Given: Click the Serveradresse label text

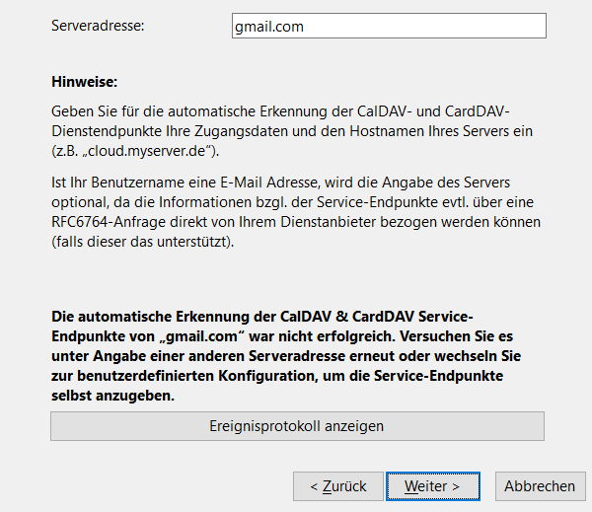Looking at the screenshot, I should 98,26.
